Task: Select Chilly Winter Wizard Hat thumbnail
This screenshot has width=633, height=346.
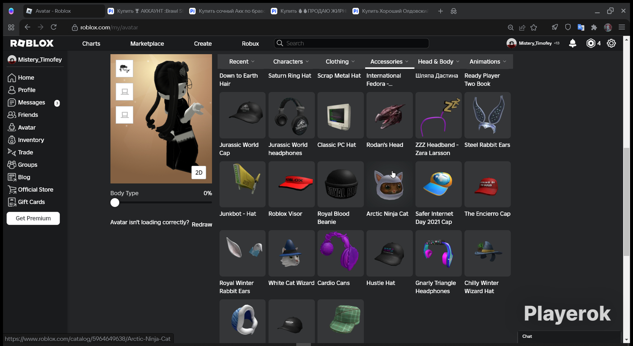Action: 487,253
